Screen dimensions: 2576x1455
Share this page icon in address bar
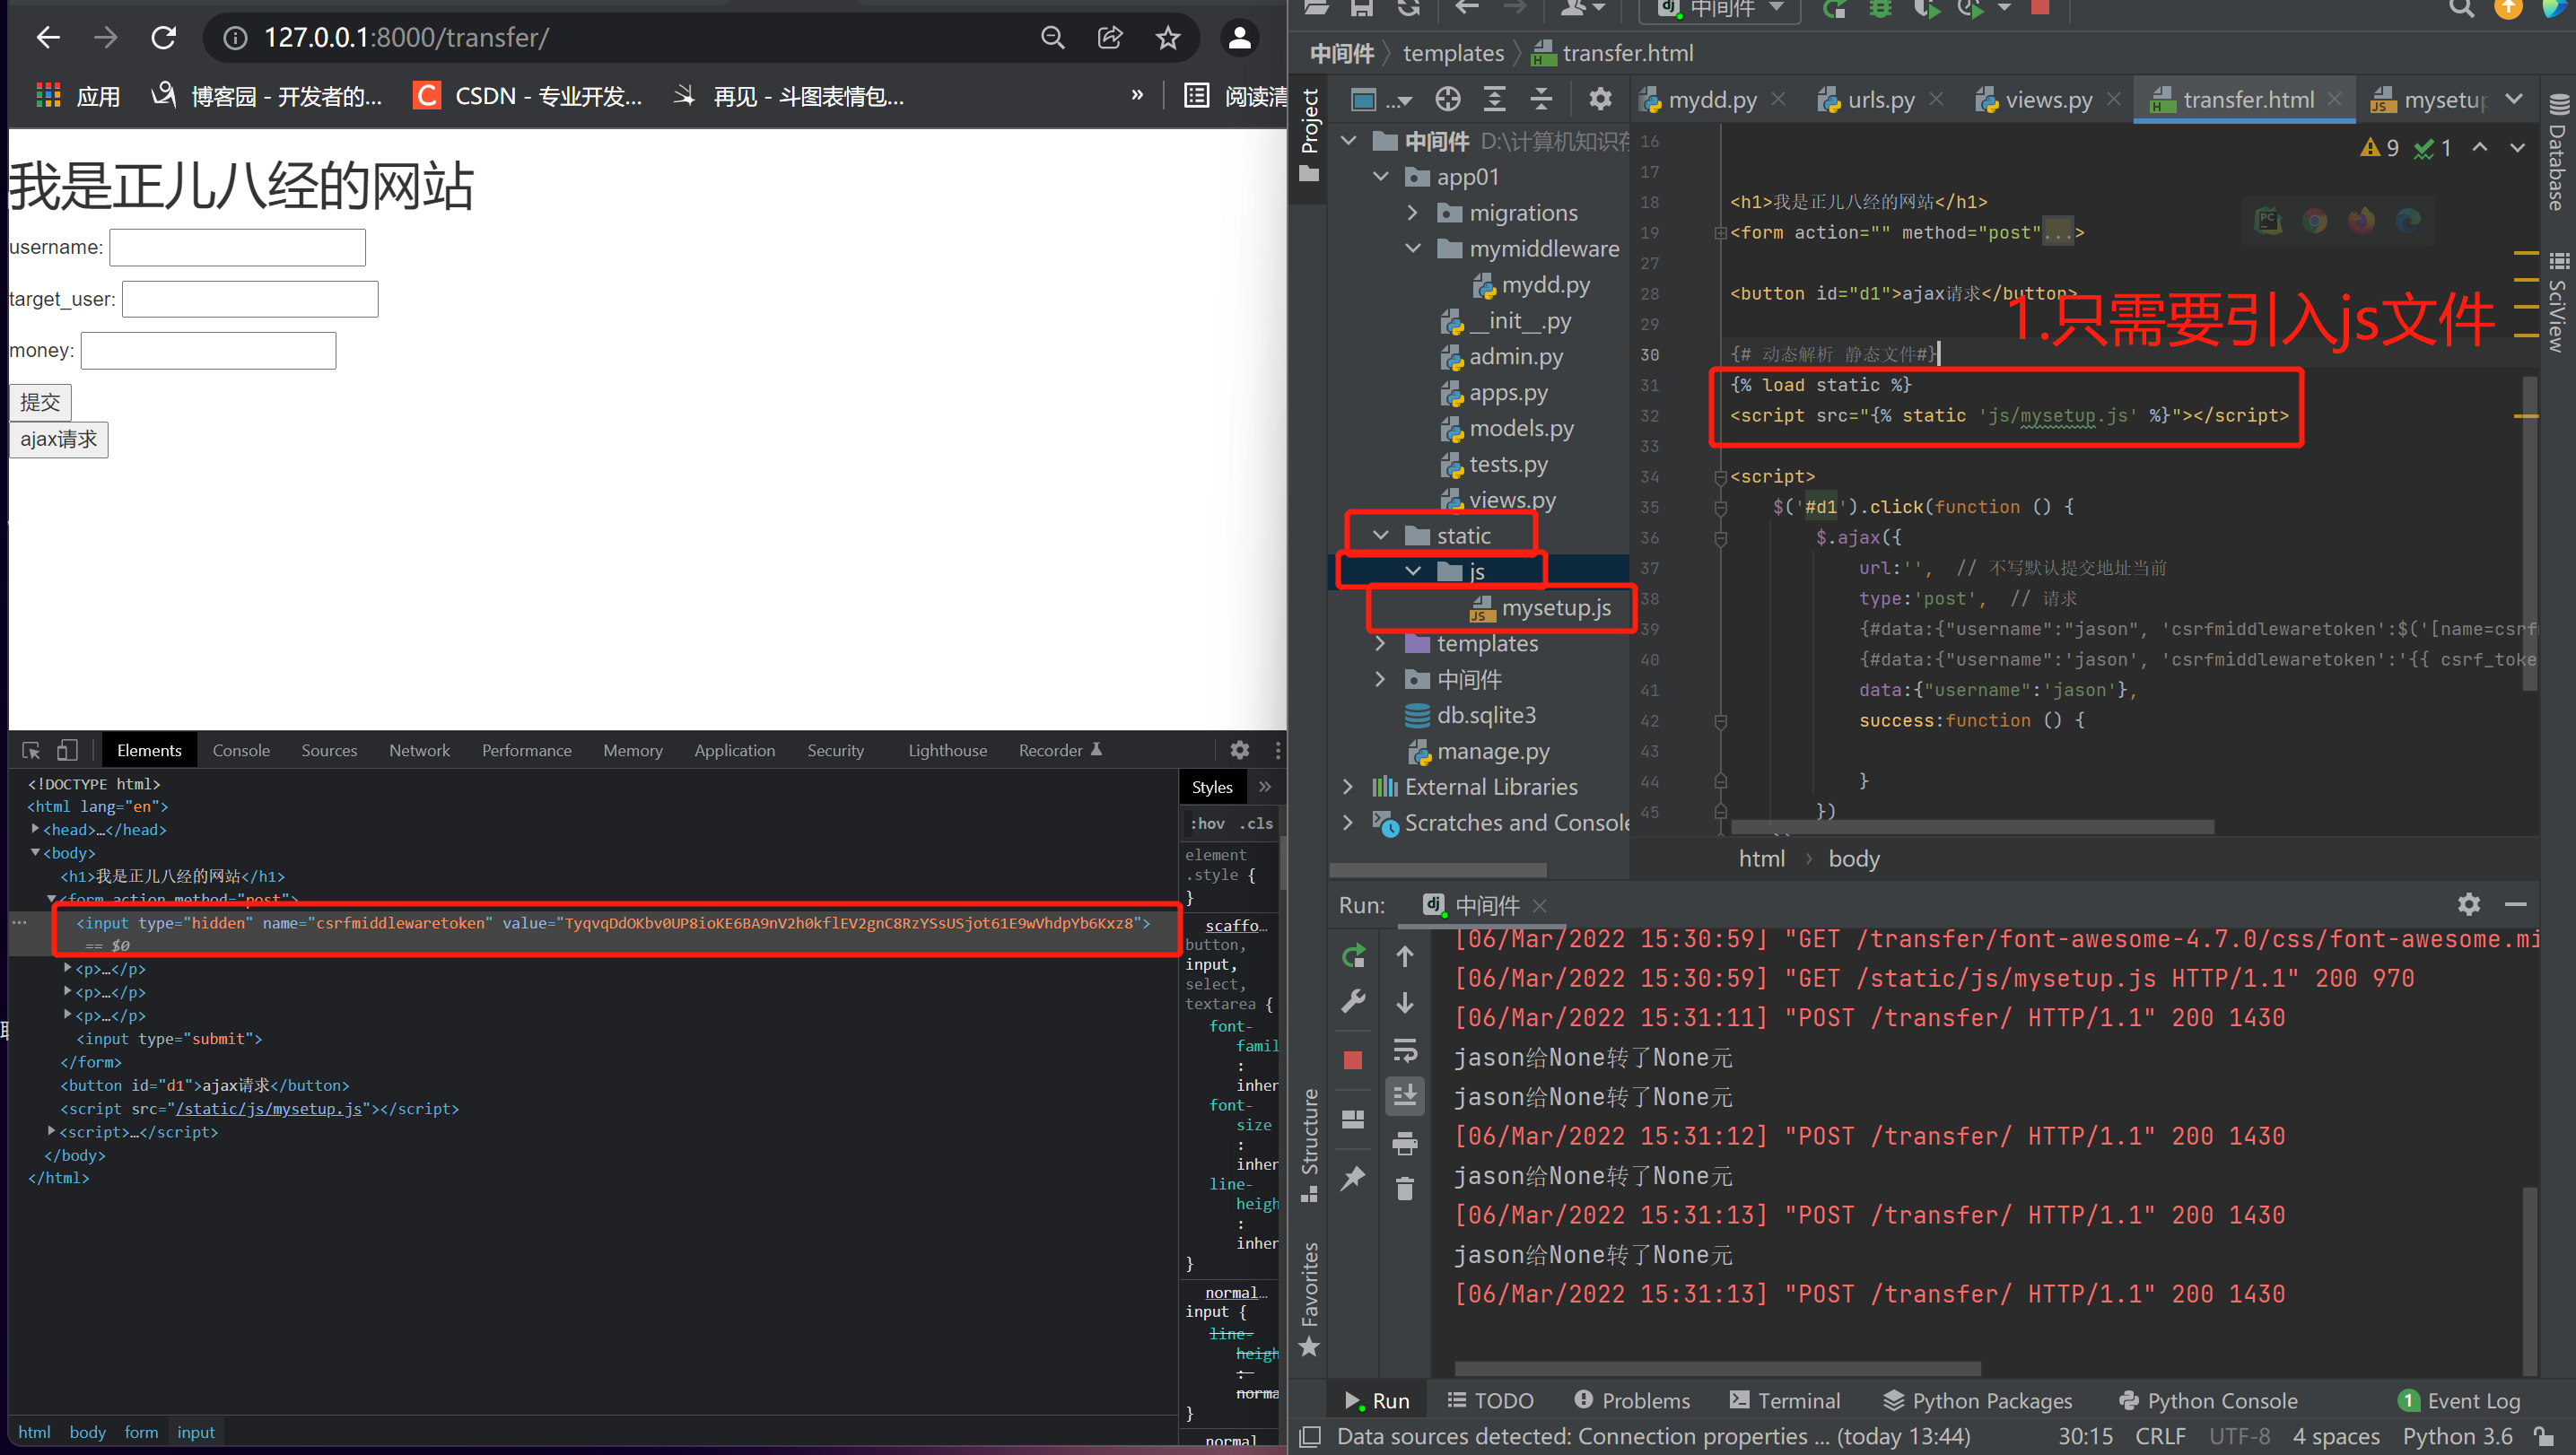[1110, 38]
